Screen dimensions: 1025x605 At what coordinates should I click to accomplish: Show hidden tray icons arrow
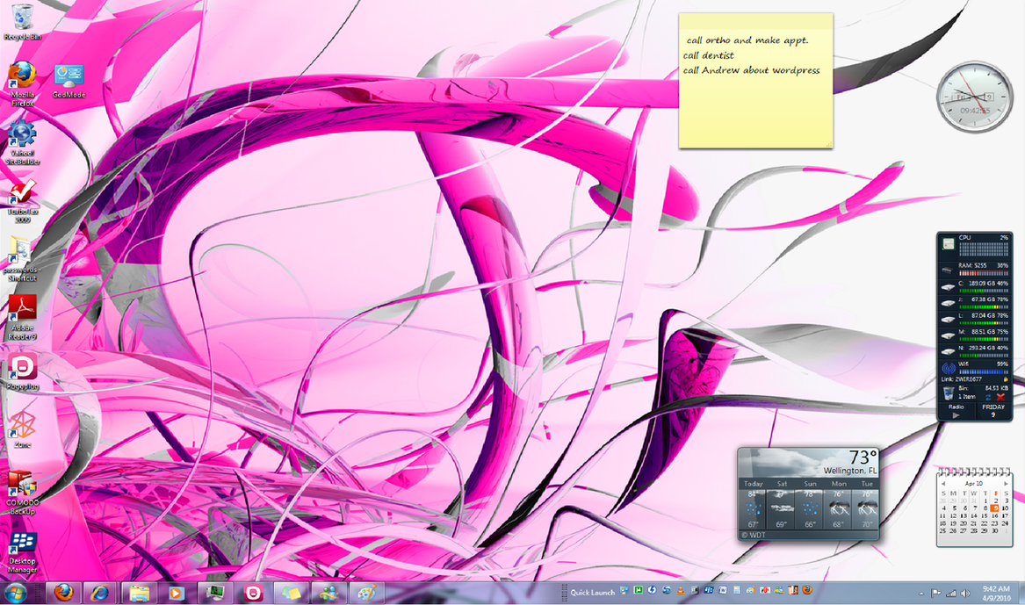(920, 593)
